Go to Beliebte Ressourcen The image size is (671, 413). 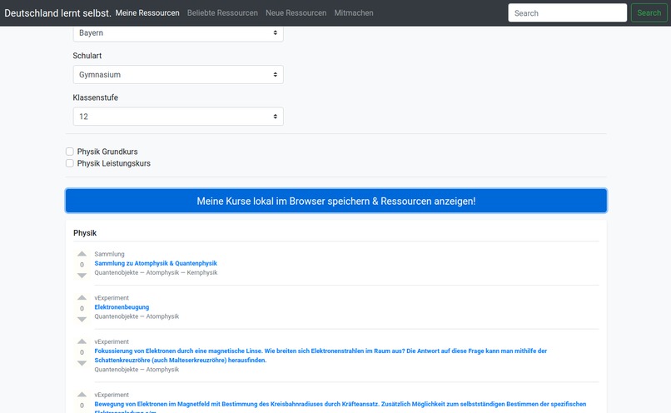tap(222, 12)
